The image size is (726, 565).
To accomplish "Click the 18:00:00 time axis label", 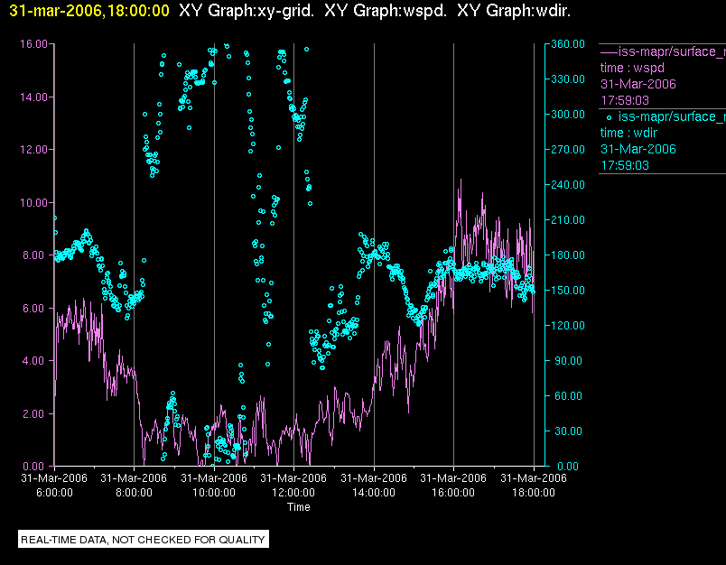I will (534, 493).
